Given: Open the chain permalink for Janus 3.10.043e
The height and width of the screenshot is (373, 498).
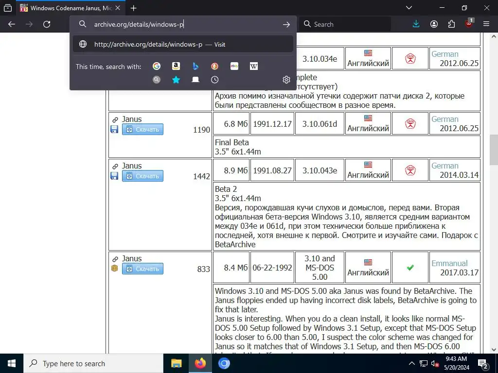Looking at the screenshot, I should click(115, 167).
